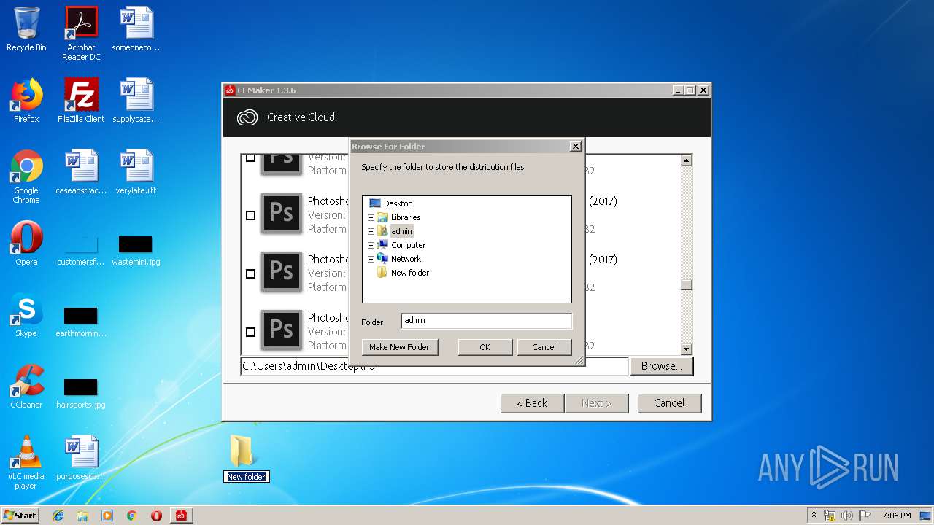
Task: Open the Acrobat Reader DC shortcut
Action: [81, 33]
